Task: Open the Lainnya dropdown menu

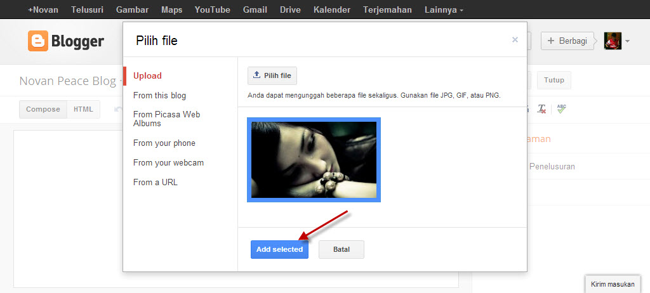Action: pyautogui.click(x=444, y=10)
